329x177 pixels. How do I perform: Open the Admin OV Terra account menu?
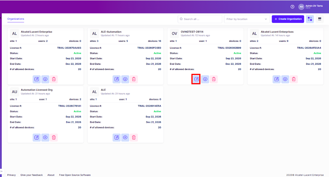point(311,7)
